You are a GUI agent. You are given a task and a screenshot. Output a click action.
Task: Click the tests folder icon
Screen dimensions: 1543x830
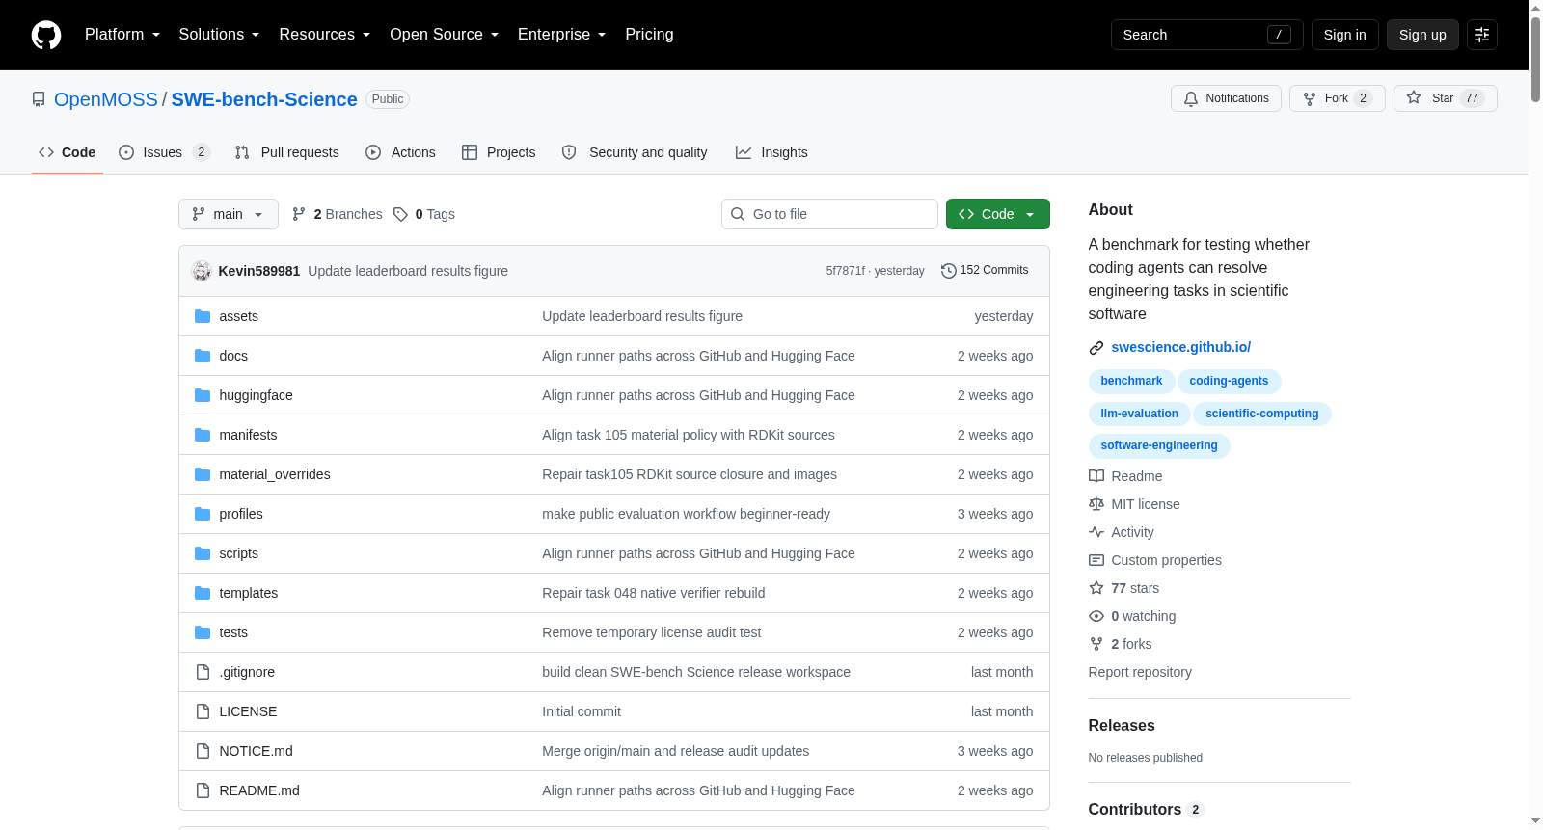tap(203, 632)
